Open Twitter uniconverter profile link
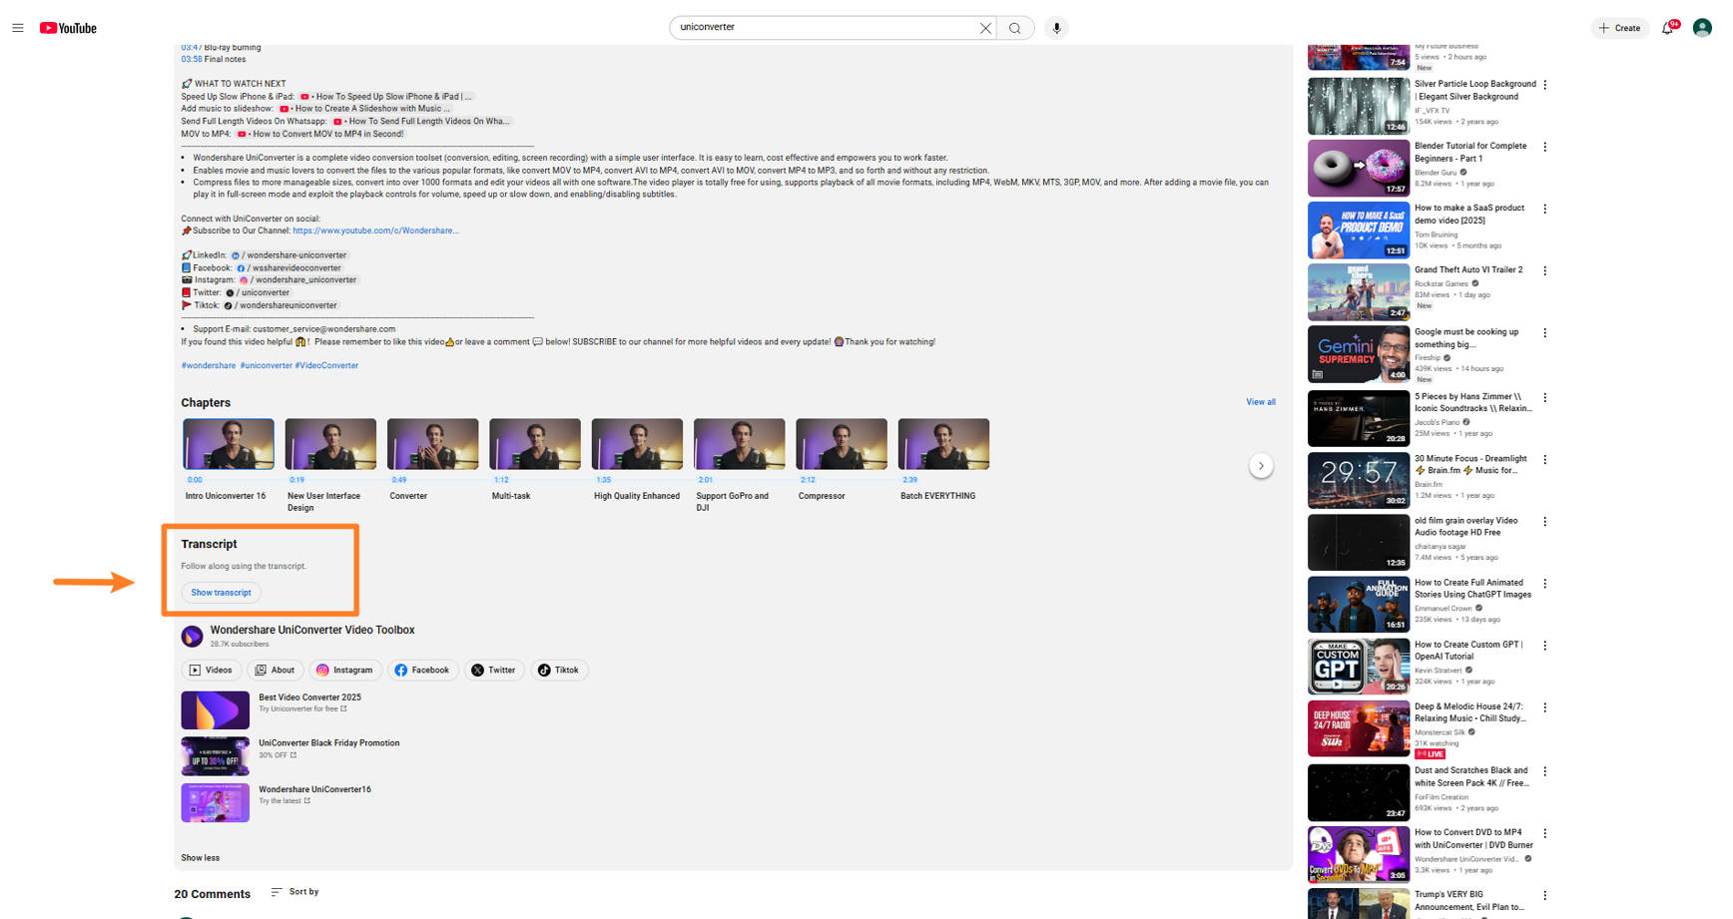The width and height of the screenshot is (1733, 919). click(258, 293)
